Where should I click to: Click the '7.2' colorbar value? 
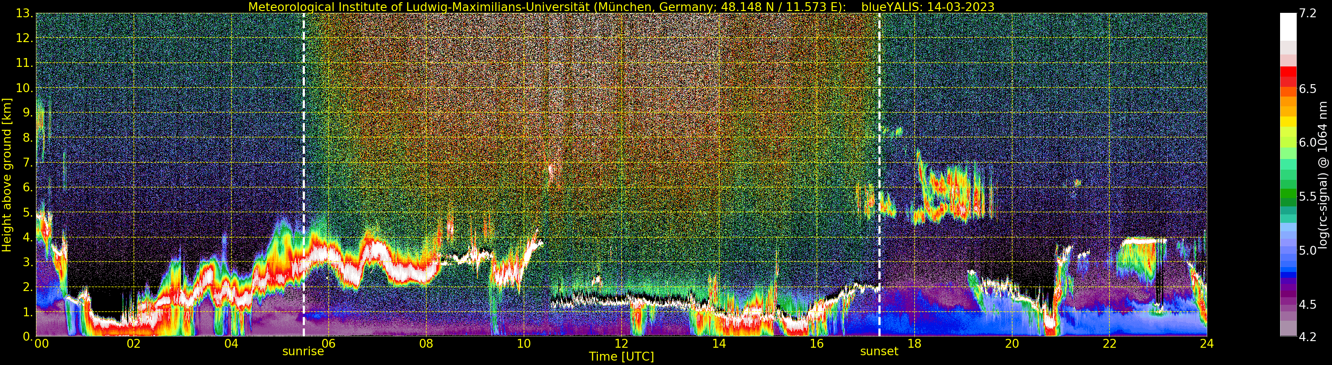1307,13
